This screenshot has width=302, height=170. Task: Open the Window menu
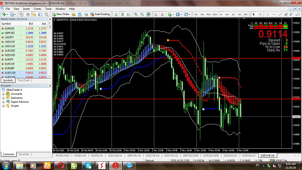pos(60,9)
